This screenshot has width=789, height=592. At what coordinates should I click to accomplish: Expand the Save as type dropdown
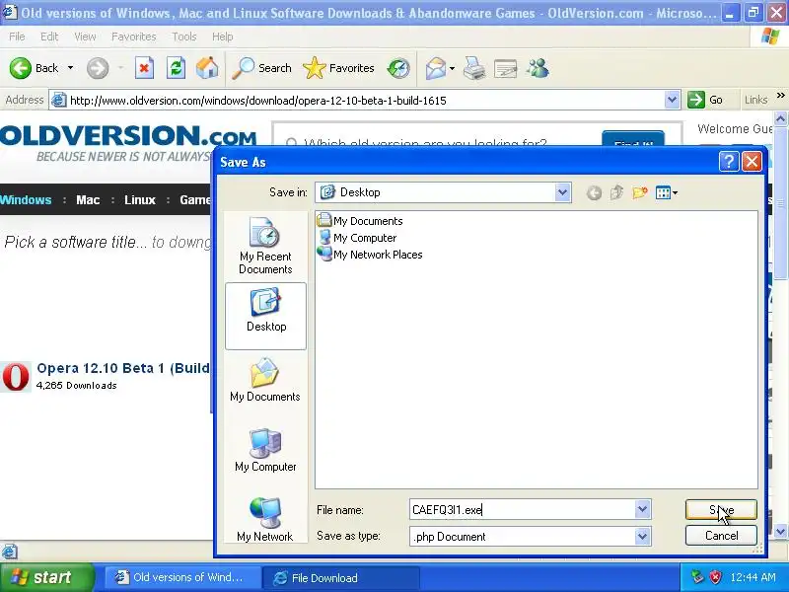click(x=642, y=536)
